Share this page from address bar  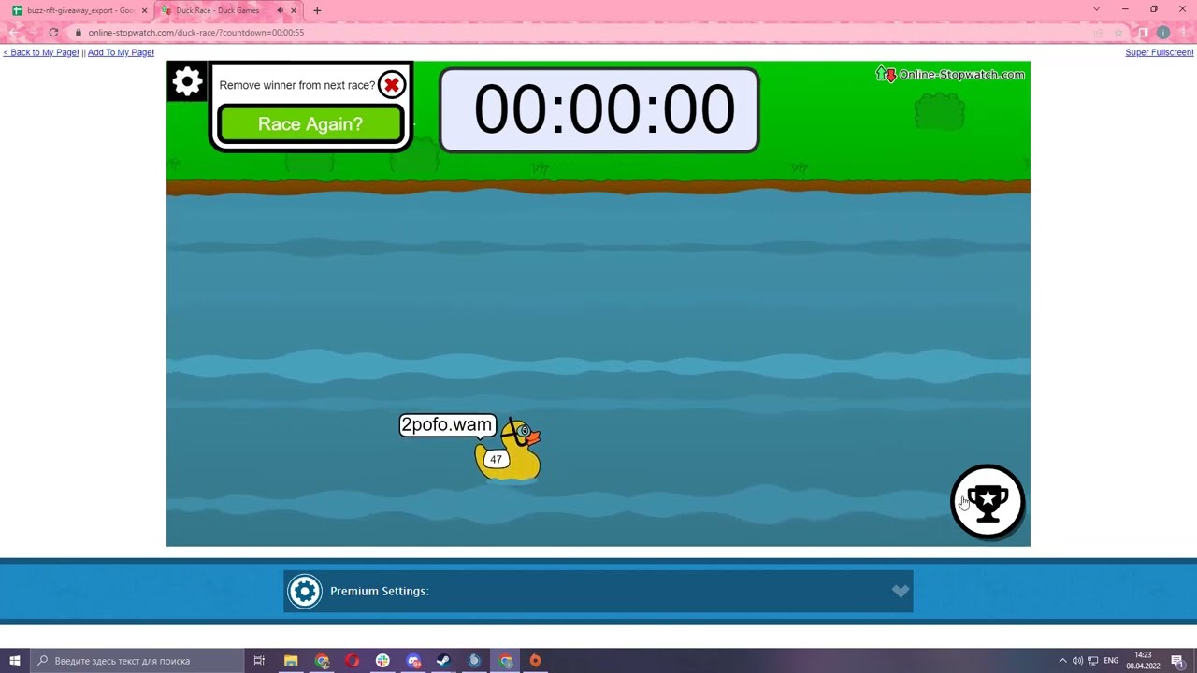coord(1099,33)
